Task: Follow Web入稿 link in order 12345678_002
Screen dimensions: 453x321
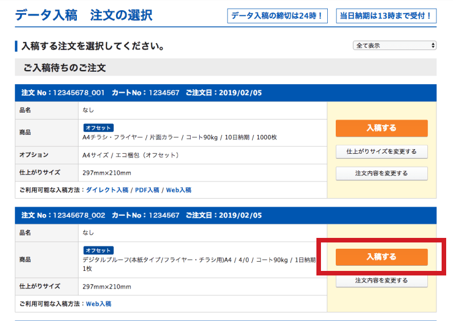Action: [98, 304]
